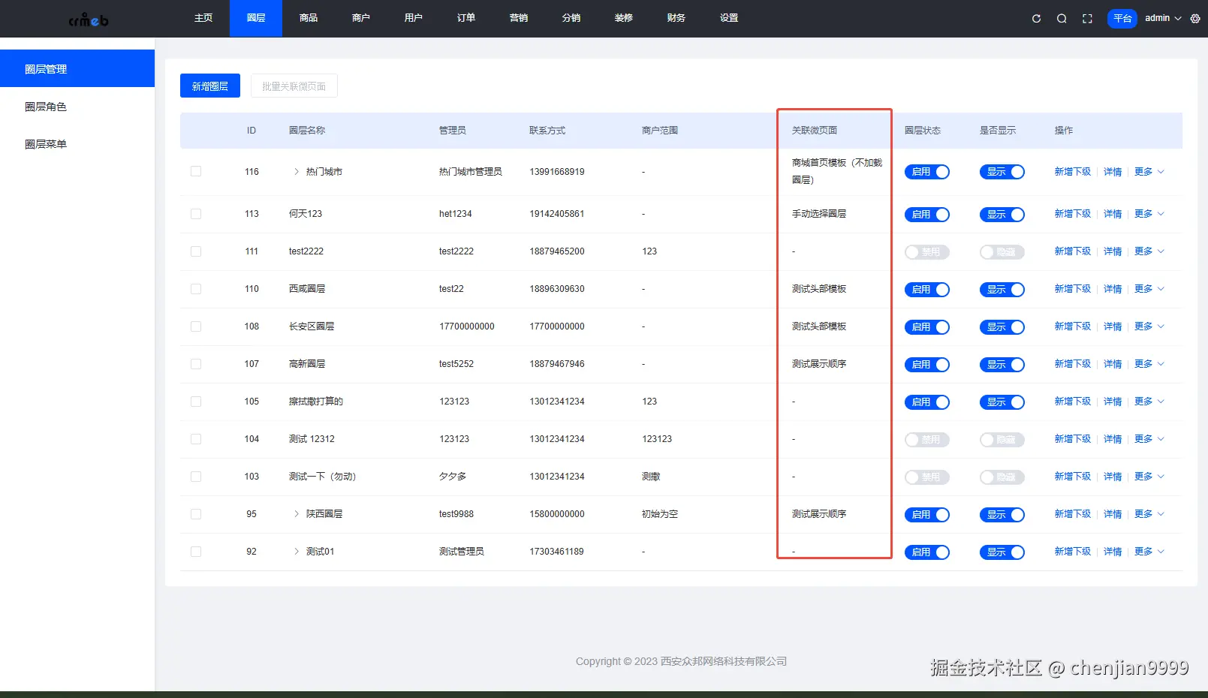
Task: Click the 新增圈层 button
Action: pos(210,86)
